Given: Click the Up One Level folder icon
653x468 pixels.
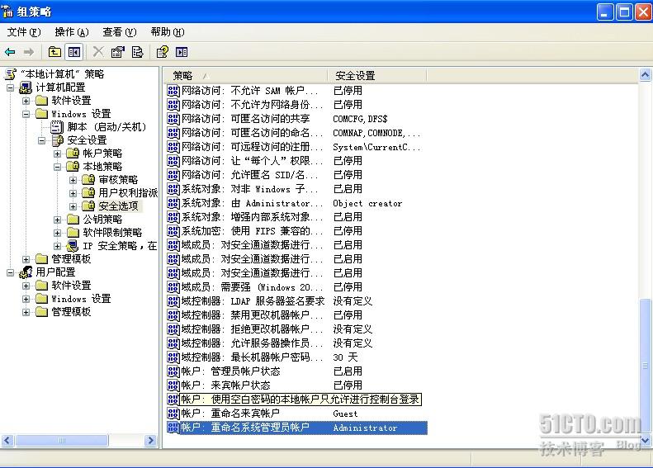Looking at the screenshot, I should pyautogui.click(x=54, y=52).
